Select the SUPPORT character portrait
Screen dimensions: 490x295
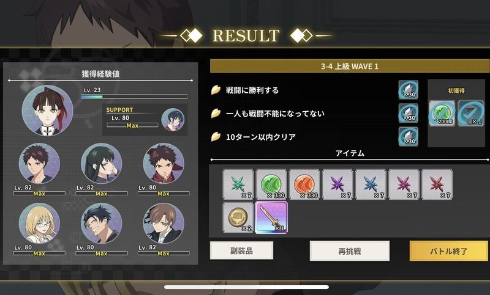pyautogui.click(x=173, y=120)
